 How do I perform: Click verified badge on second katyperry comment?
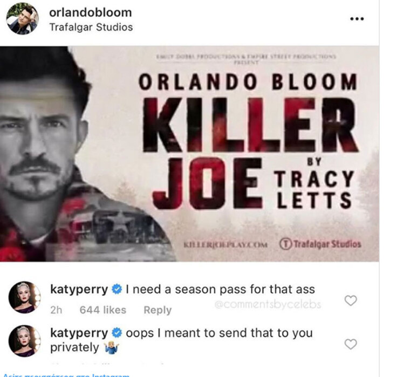pos(117,333)
